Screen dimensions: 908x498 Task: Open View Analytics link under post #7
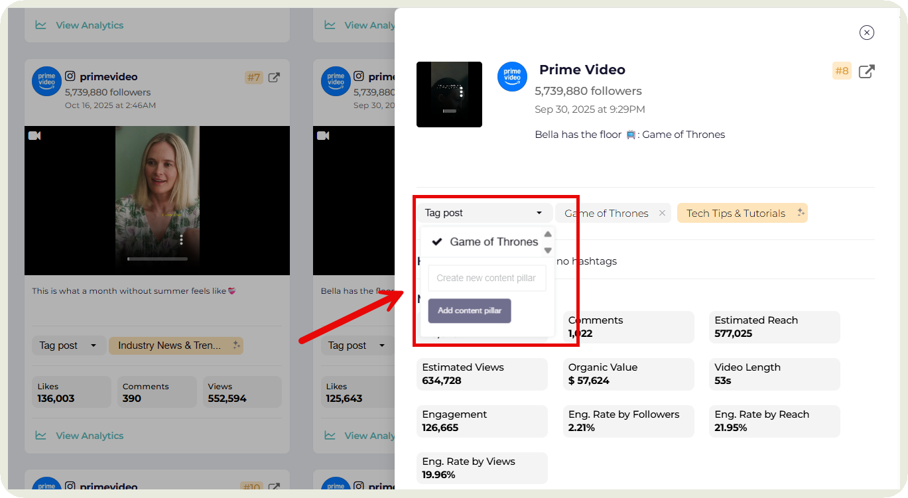coord(90,436)
